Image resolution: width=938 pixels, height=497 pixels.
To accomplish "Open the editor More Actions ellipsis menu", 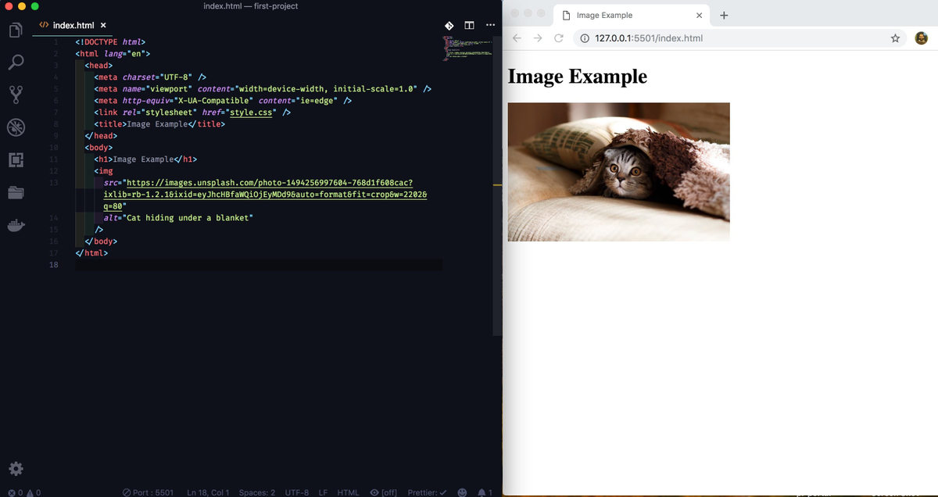I will click(490, 25).
